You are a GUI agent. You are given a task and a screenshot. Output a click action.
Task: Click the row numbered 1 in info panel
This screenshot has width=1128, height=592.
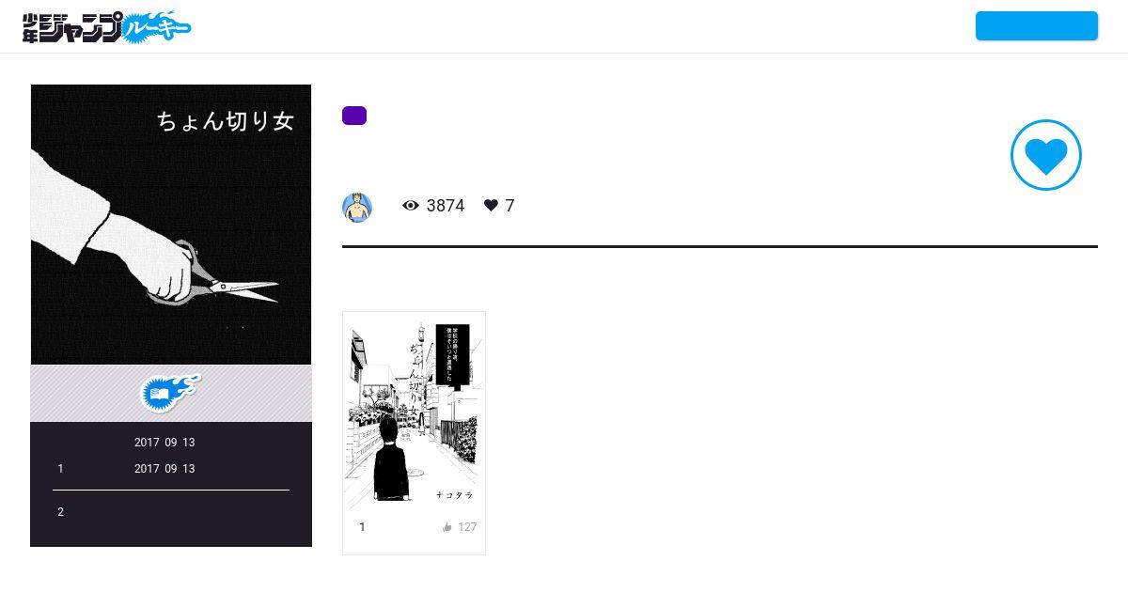point(171,469)
